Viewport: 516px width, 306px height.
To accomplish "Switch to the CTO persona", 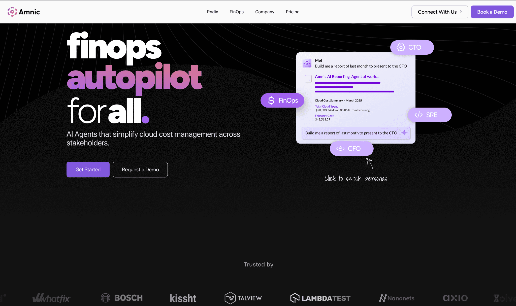I will pyautogui.click(x=412, y=47).
